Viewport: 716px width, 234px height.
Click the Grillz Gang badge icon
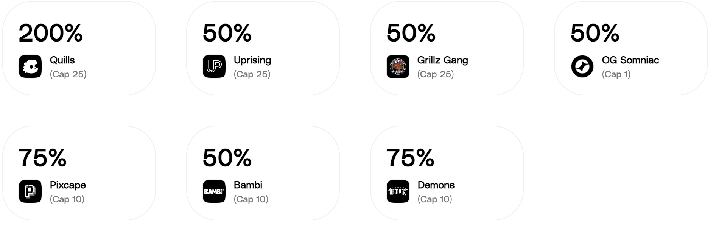pyautogui.click(x=398, y=66)
